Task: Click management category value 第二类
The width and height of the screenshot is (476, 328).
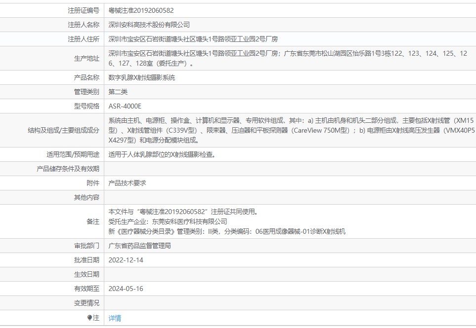Action: tap(118, 91)
